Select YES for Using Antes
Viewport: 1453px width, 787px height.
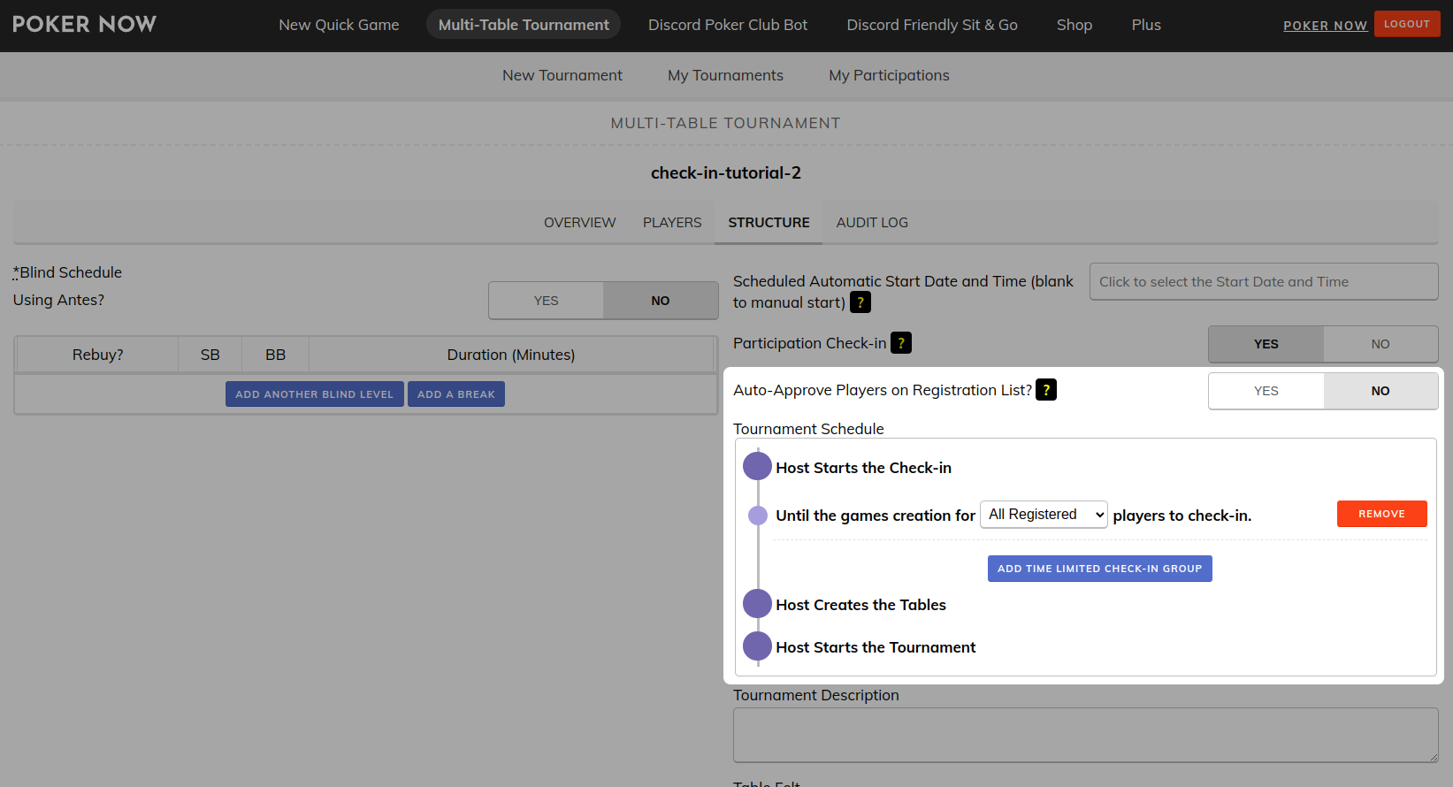point(547,301)
